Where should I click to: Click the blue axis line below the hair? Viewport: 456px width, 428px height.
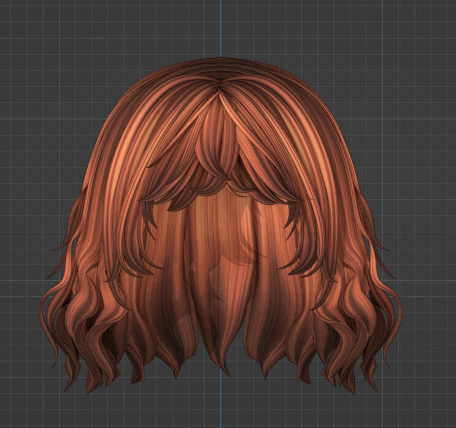221,405
